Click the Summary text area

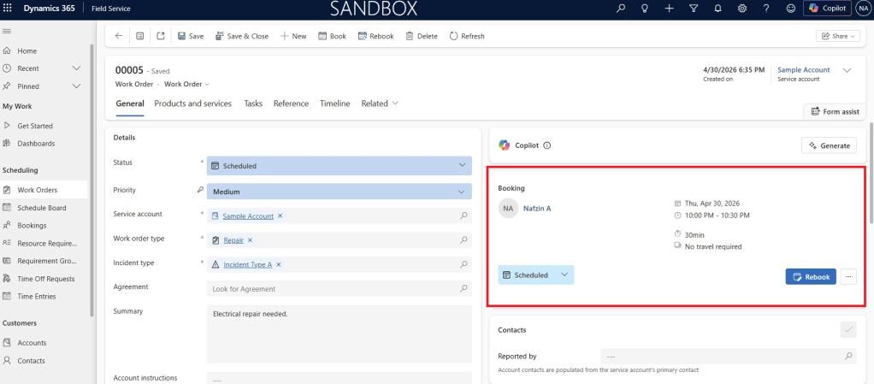(339, 334)
